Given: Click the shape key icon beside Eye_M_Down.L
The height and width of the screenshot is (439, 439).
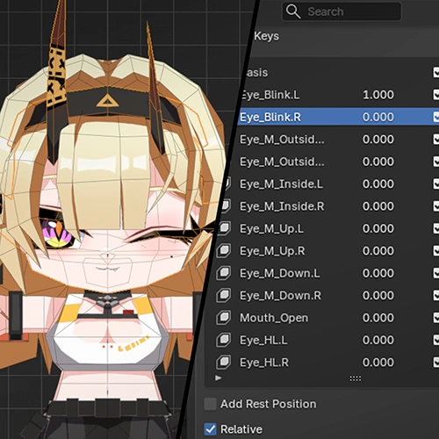Looking at the screenshot, I should 223,273.
